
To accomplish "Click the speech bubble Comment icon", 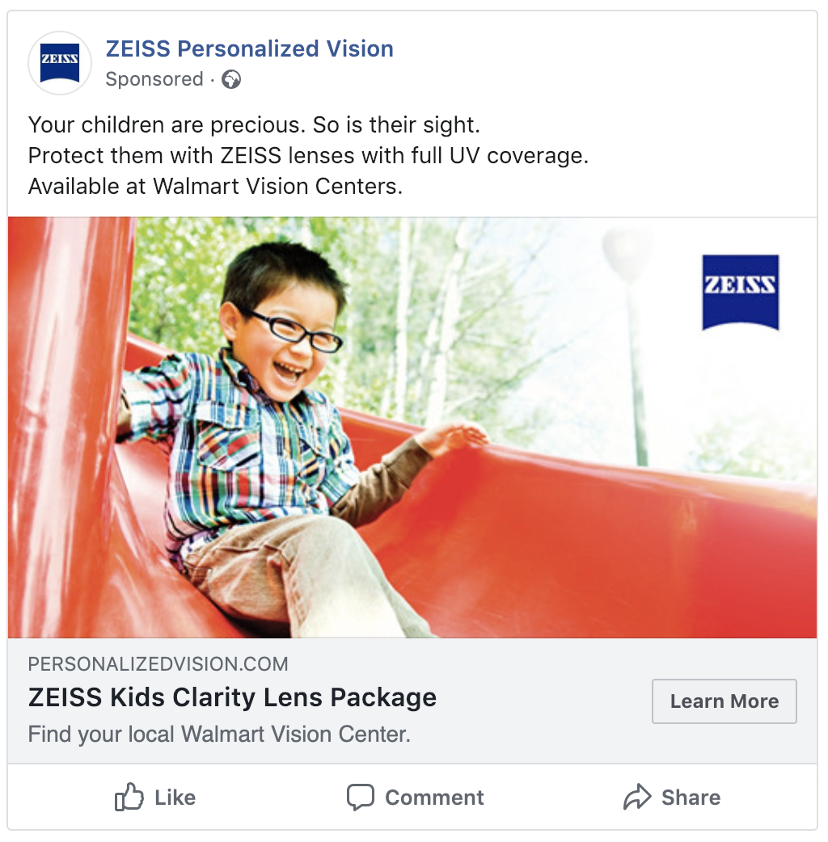I will pos(360,798).
